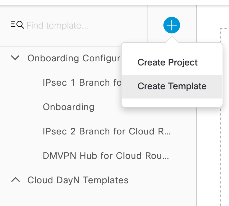
Task: Click the sidebar's vertical divider line
Action: 197,146
